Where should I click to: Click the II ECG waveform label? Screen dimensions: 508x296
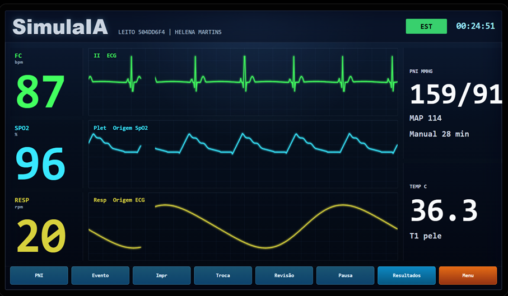point(105,55)
